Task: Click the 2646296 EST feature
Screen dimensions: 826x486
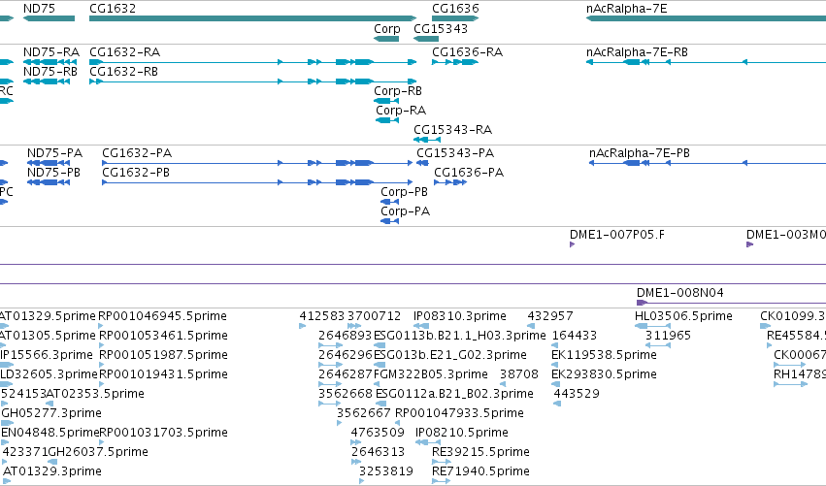Action: (330, 365)
